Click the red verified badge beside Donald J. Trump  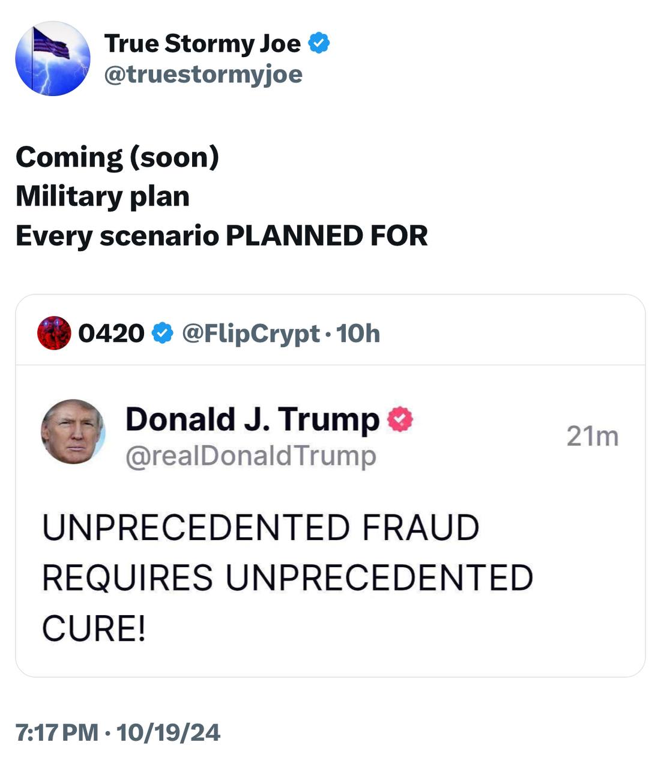pyautogui.click(x=400, y=419)
